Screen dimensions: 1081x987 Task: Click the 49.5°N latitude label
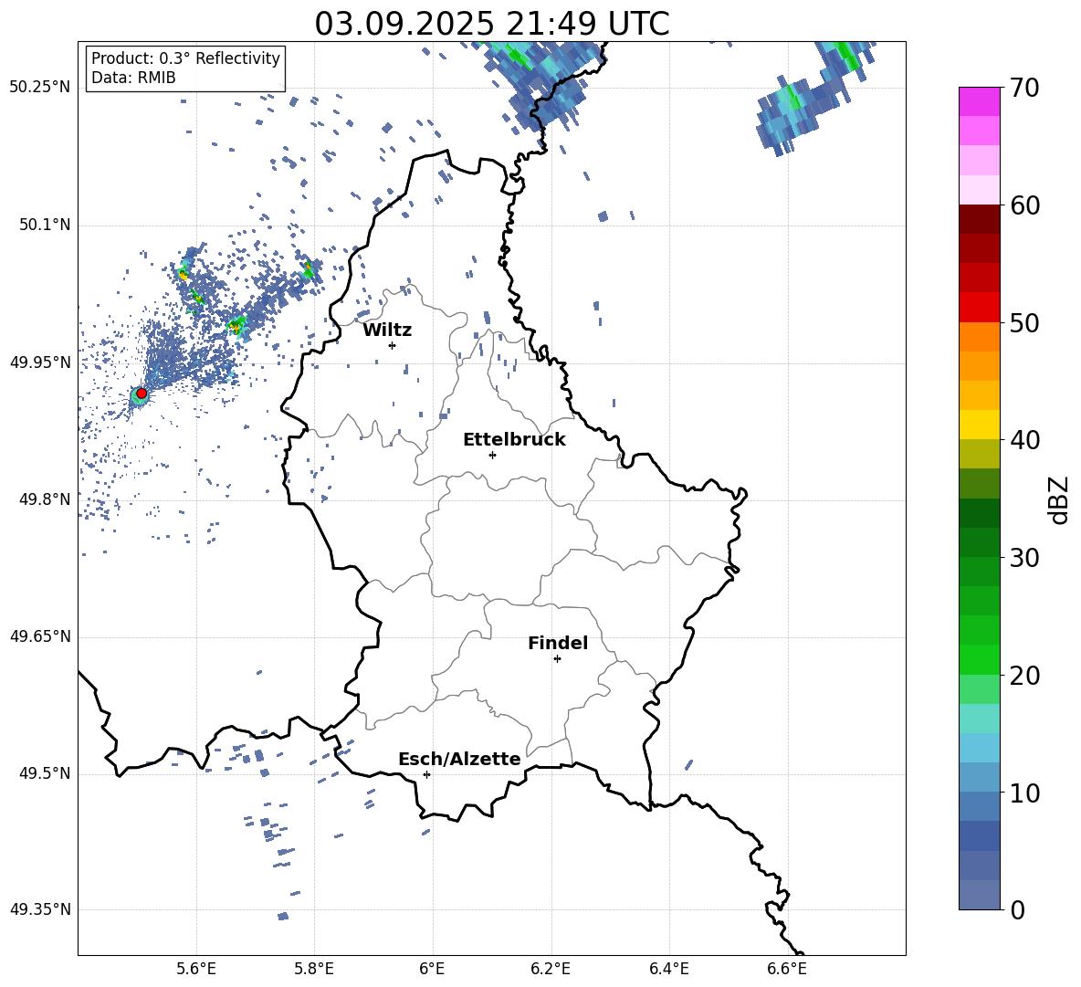click(x=45, y=773)
